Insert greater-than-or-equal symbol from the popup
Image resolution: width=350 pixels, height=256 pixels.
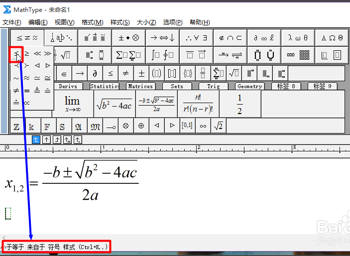click(x=27, y=54)
